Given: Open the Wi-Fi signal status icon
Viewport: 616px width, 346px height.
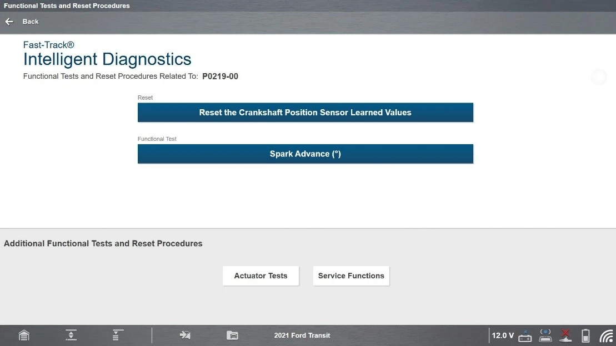Looking at the screenshot, I should click(x=606, y=336).
